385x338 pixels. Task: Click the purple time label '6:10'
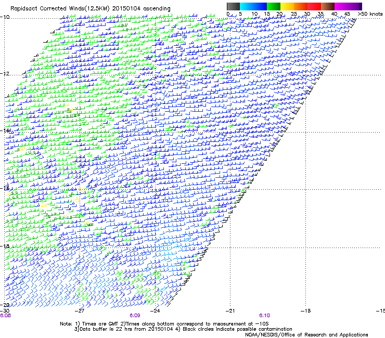pyautogui.click(x=264, y=316)
